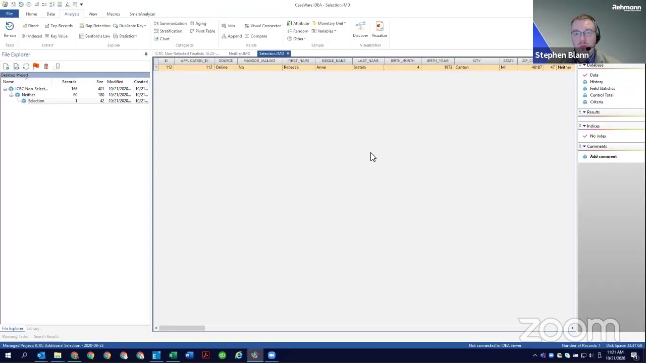Launch Discover visualization
This screenshot has height=363, width=646.
360,30
